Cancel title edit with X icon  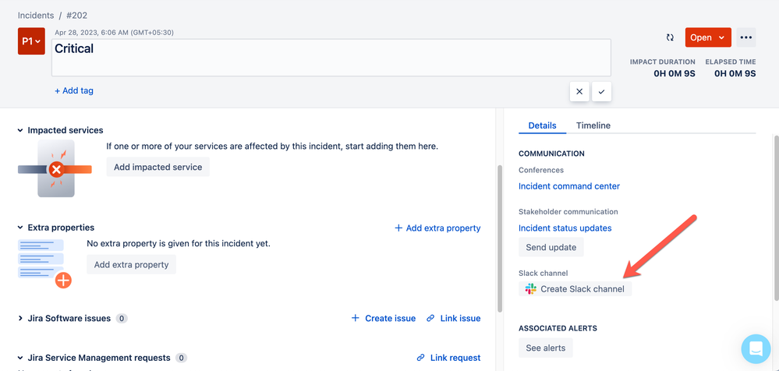(579, 91)
